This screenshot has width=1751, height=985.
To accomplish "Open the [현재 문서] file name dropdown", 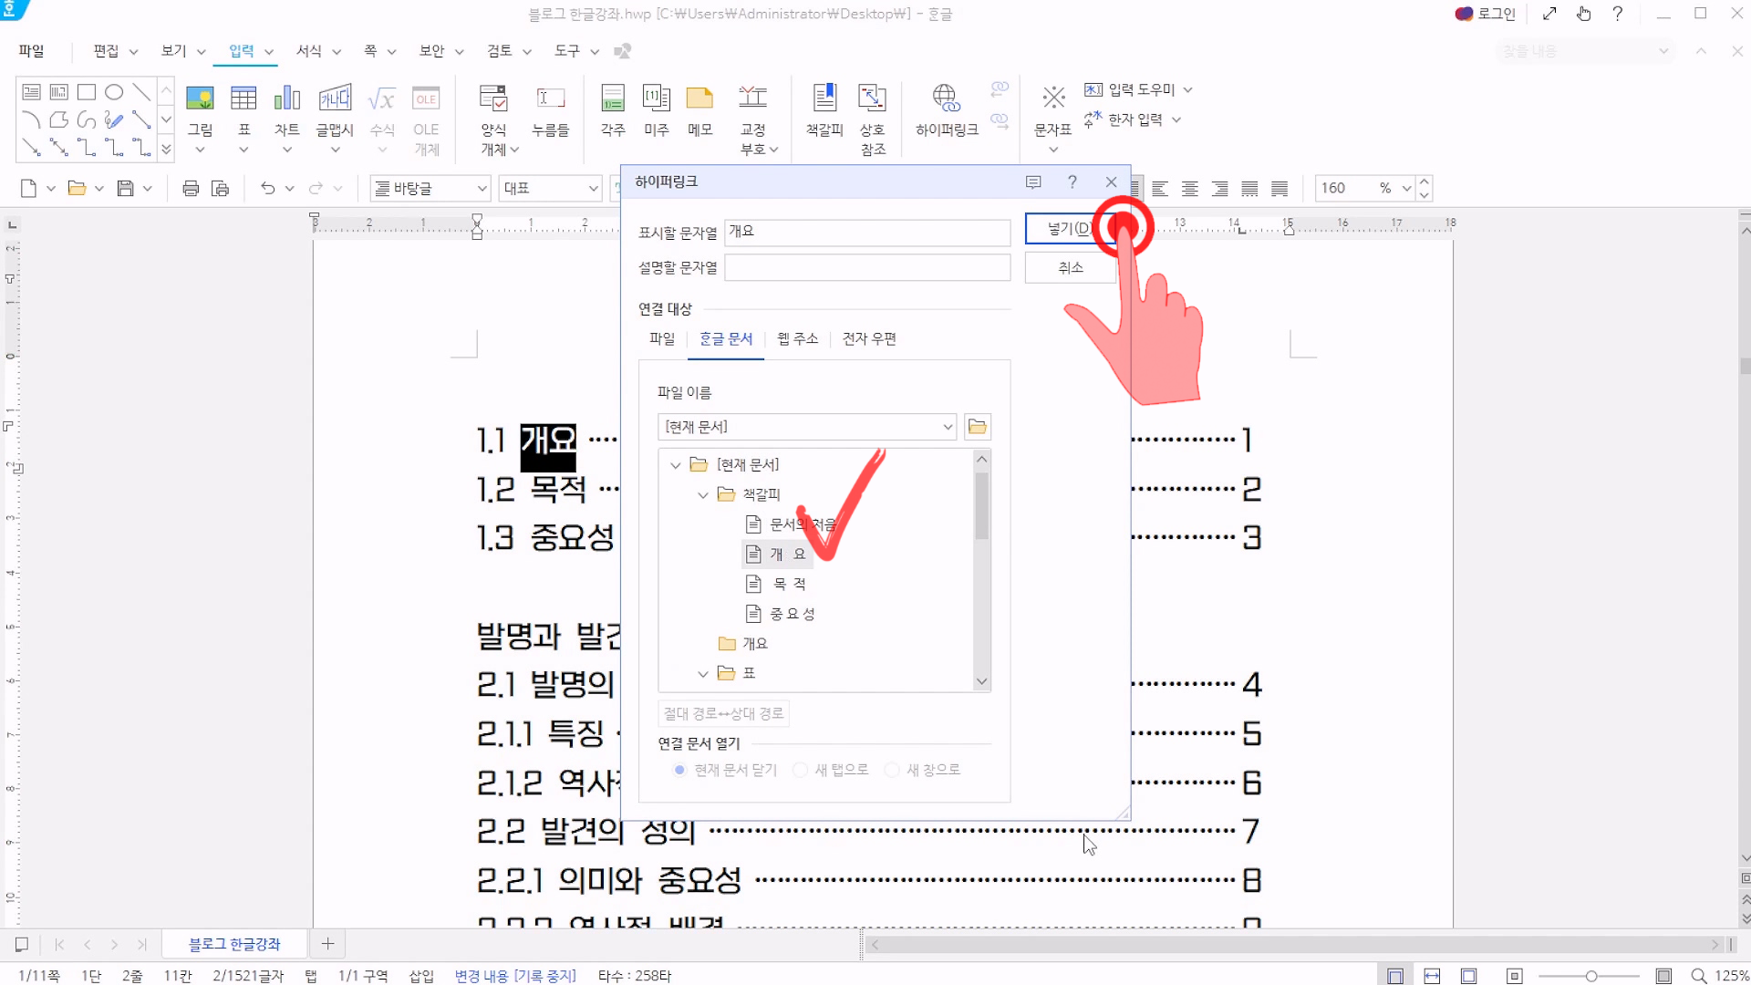I will tap(948, 427).
